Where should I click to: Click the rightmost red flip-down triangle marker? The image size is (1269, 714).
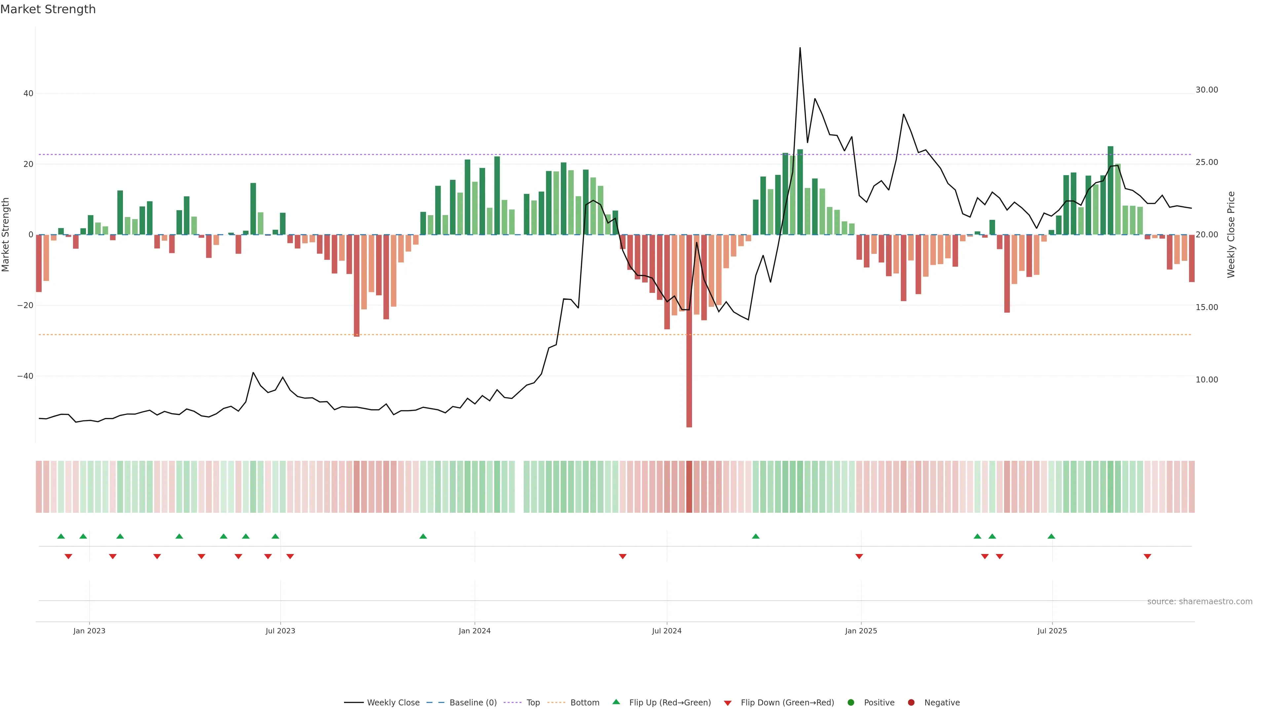point(1147,556)
